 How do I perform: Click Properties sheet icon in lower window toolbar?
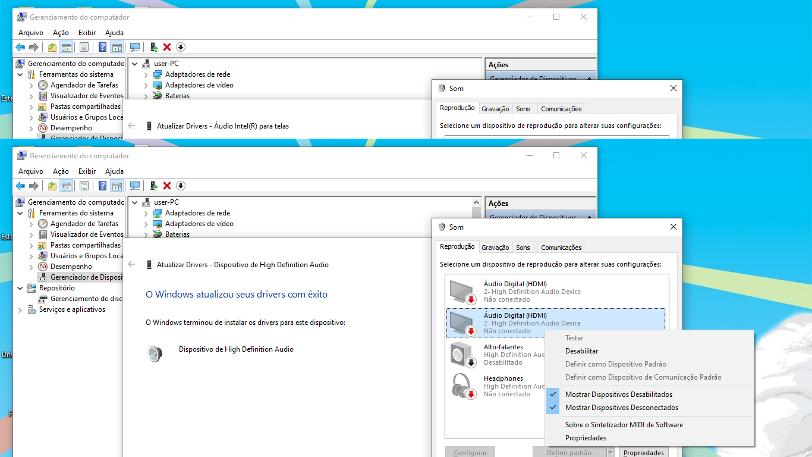[x=84, y=186]
